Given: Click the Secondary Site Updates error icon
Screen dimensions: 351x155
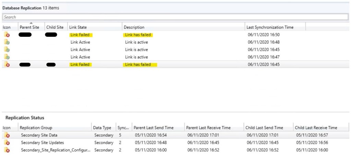Looking at the screenshot, I should (7, 143).
